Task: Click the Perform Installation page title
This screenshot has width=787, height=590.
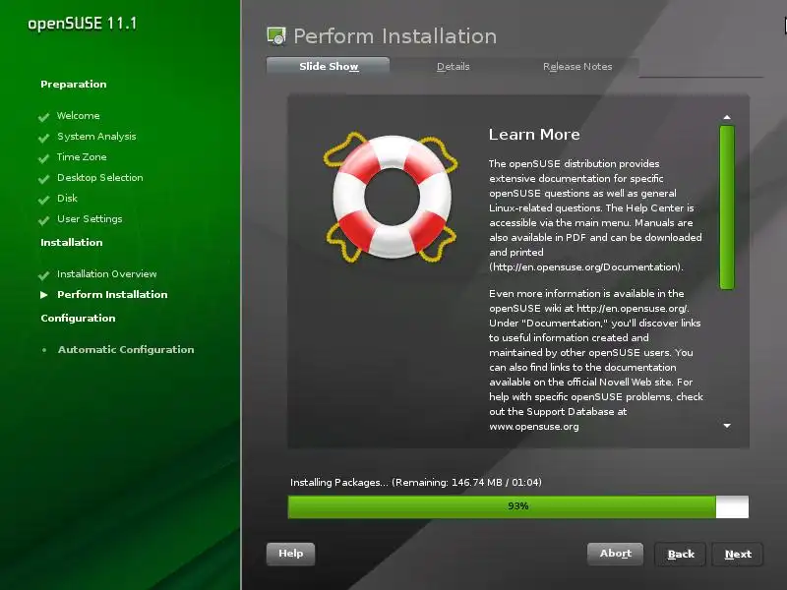Action: 395,36
